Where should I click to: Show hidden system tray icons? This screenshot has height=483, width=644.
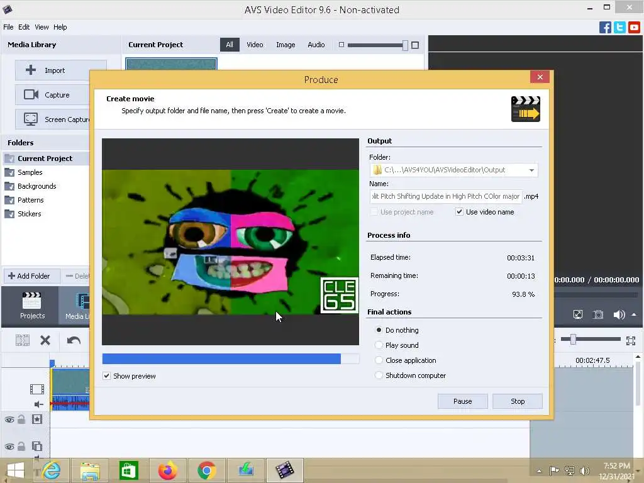[x=539, y=470]
